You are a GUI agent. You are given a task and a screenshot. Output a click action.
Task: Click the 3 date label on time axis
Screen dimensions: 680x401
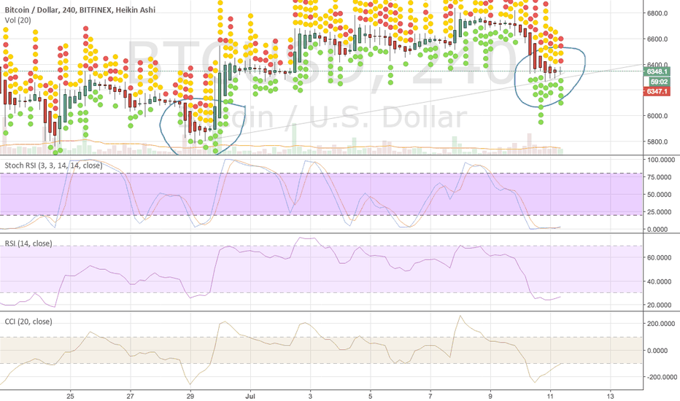[310, 396]
